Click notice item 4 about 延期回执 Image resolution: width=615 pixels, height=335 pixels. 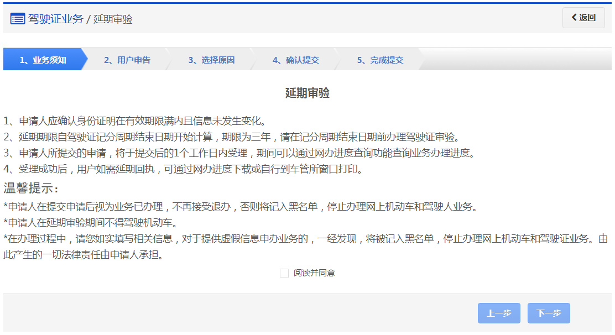click(183, 169)
